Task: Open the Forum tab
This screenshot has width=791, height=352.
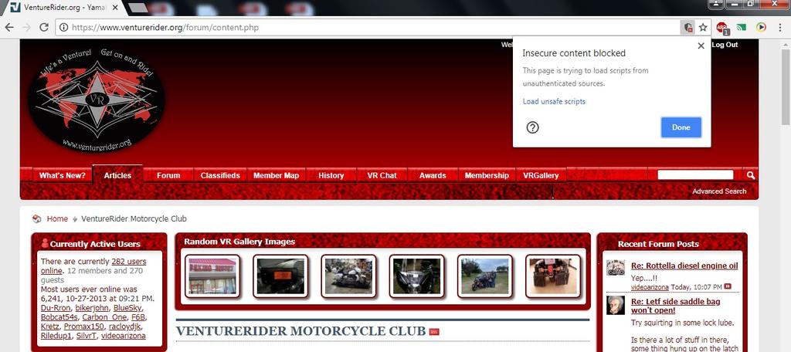Action: (x=168, y=175)
